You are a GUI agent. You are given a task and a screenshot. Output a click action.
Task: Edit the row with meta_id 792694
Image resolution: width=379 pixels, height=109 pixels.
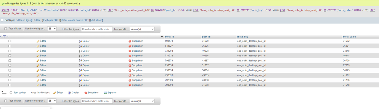point(41,70)
